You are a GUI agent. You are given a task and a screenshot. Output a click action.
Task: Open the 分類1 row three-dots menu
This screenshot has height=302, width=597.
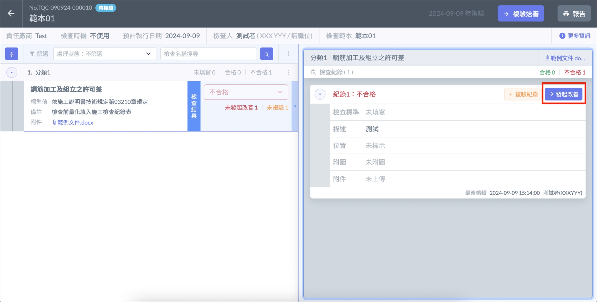coord(288,72)
